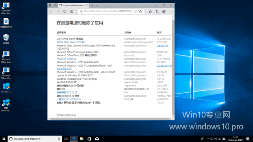Click the horizontal scrollbar in Edge
The height and width of the screenshot is (142, 253).
click(110, 119)
